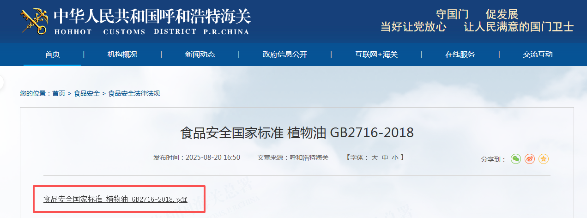
Task: Open 食品安全法律法规 breadcrumb link
Action: coord(134,93)
